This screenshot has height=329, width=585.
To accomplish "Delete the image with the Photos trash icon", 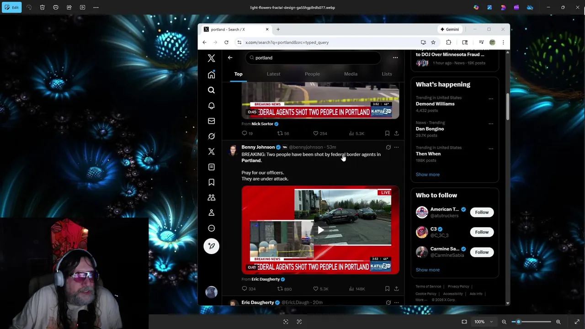I will [x=42, y=7].
